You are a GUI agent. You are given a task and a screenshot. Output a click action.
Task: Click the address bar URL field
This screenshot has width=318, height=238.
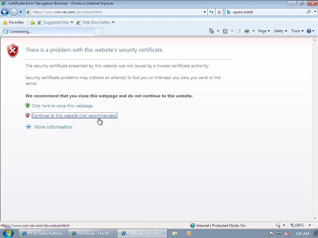click(x=117, y=12)
